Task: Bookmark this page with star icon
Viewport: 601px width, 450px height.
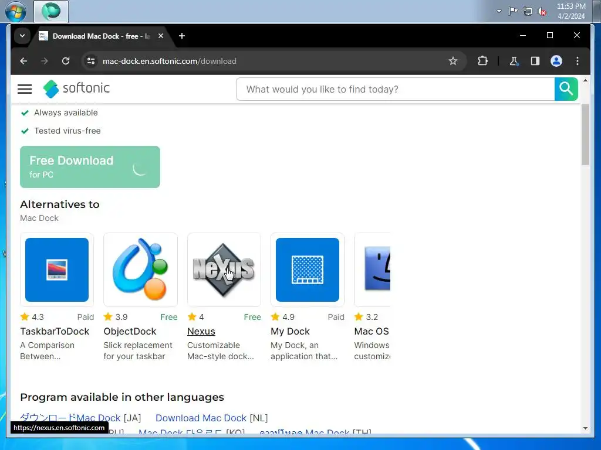Action: (453, 61)
